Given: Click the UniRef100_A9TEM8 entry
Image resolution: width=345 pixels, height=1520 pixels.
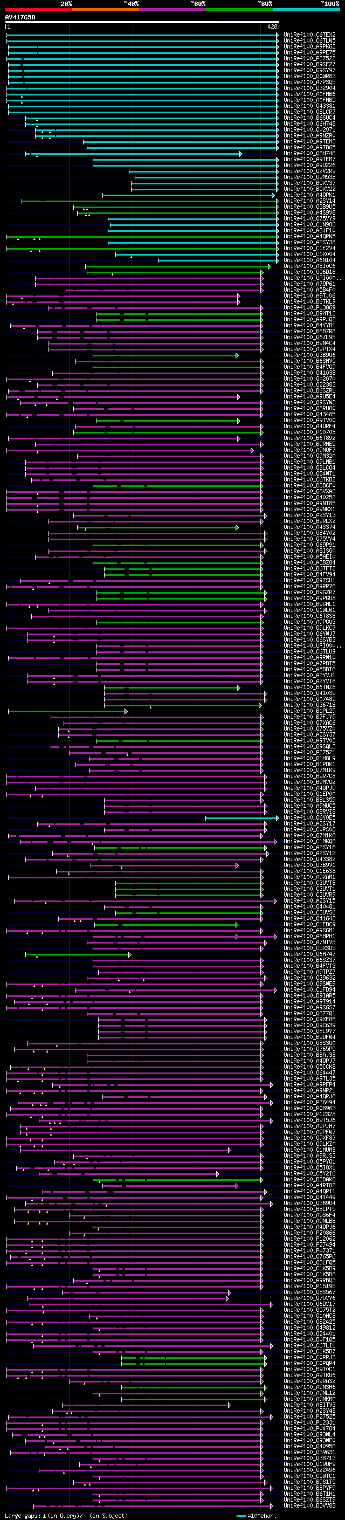Looking at the screenshot, I should point(309,142).
